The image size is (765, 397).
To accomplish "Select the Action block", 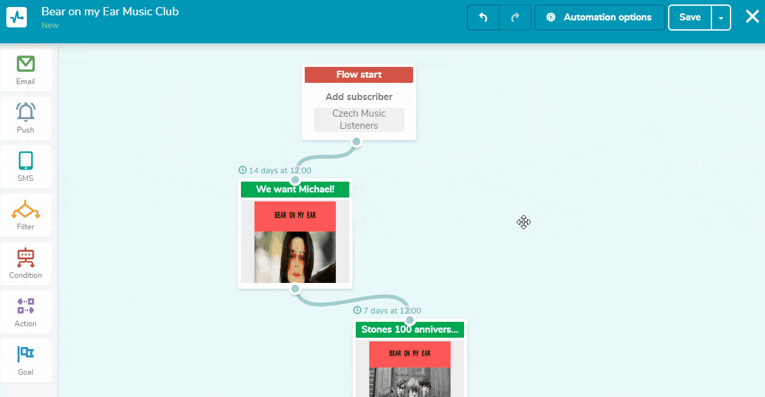I will point(25,312).
